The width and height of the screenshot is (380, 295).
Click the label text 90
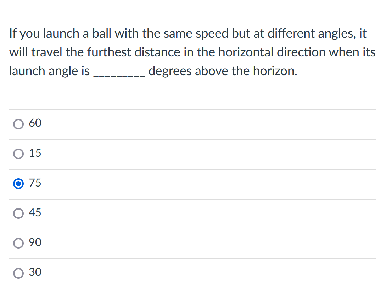point(35,242)
